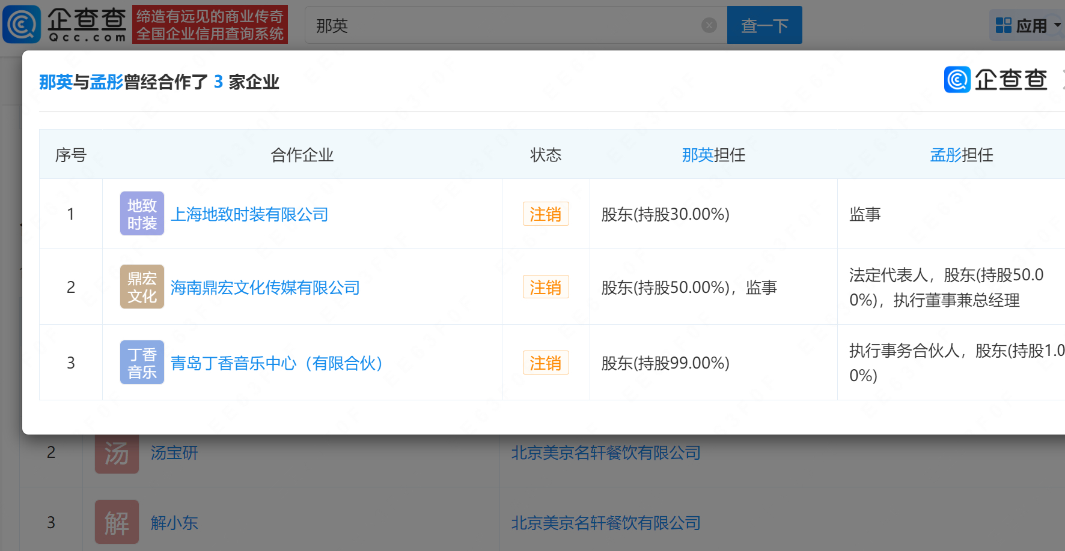1065x551 pixels.
Task: Click the 企查查 logo inside the dialog
Action: [x=996, y=79]
